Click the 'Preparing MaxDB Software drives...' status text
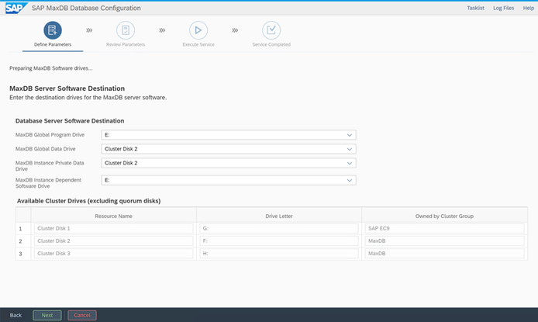Screen dimensions: 538x322 51,68
